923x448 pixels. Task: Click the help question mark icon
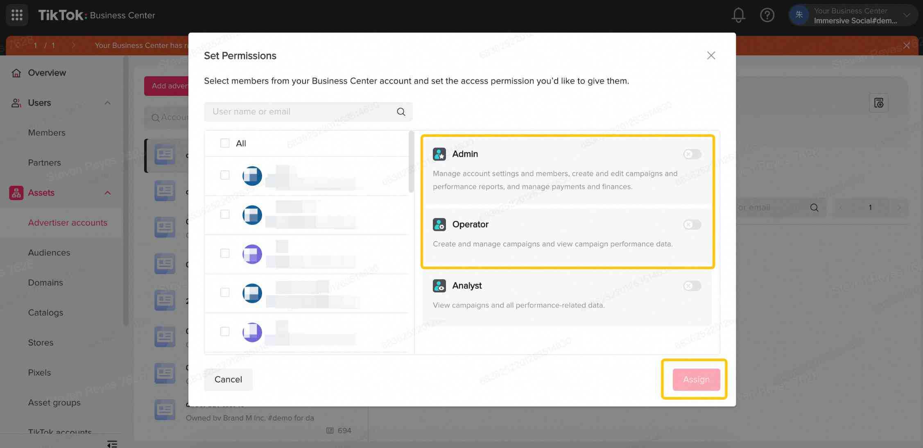pyautogui.click(x=768, y=15)
